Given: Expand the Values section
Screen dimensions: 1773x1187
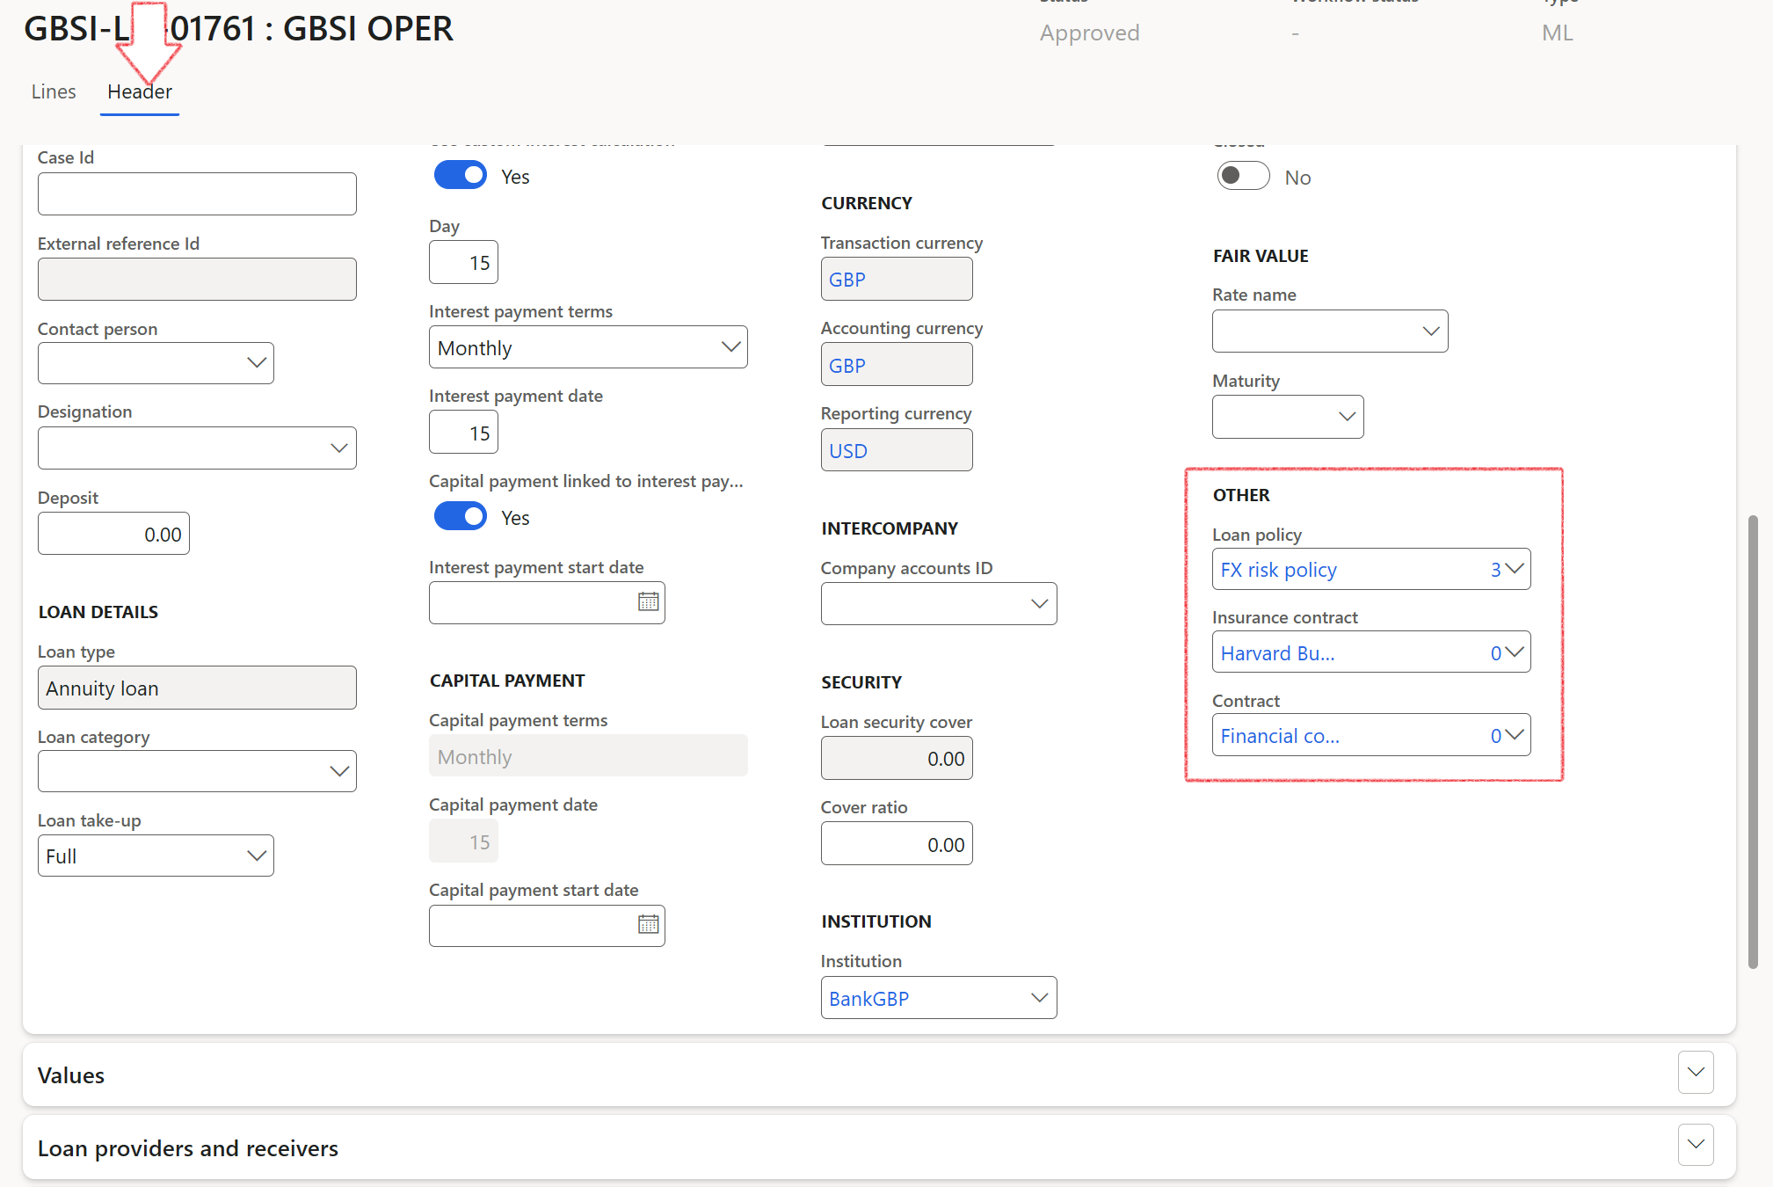Looking at the screenshot, I should click(x=1696, y=1073).
